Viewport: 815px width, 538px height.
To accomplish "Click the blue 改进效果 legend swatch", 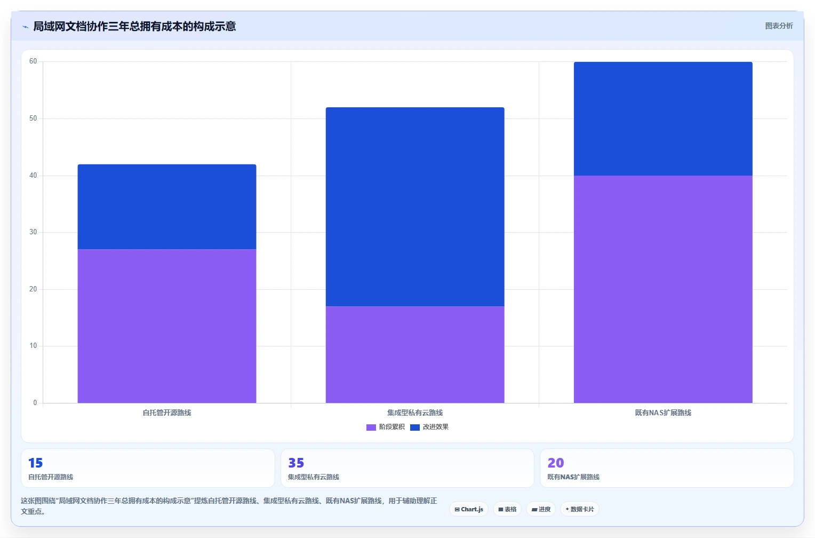I will pos(415,427).
